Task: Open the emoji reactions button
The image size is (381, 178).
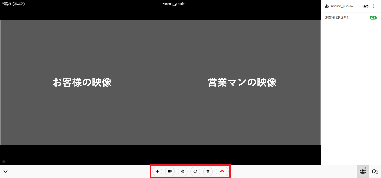Action: (195, 171)
